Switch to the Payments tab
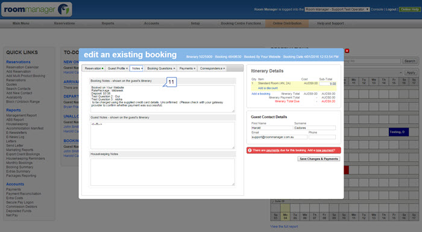This screenshot has height=232, width=422. coord(187,69)
